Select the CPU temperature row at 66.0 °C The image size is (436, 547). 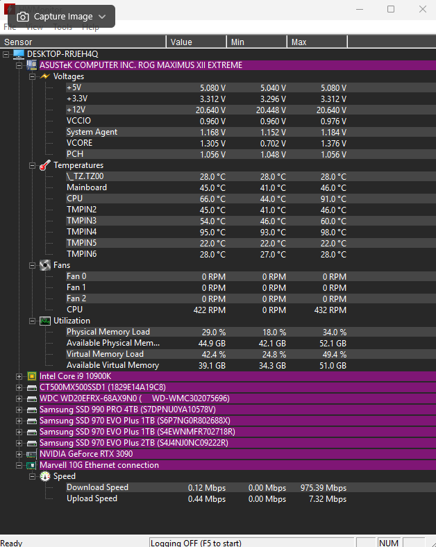click(x=251, y=199)
